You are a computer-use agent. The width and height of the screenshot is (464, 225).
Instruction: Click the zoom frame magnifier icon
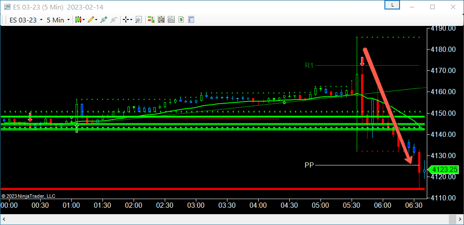tap(138, 20)
